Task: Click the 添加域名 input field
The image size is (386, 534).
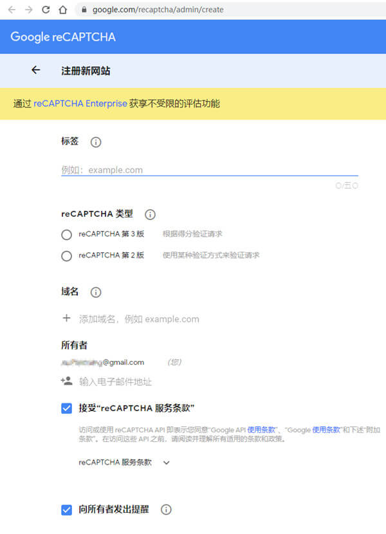Action: [139, 319]
